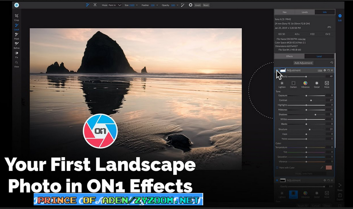Click the Exposure value field
The height and width of the screenshot is (209, 353).
click(x=330, y=96)
